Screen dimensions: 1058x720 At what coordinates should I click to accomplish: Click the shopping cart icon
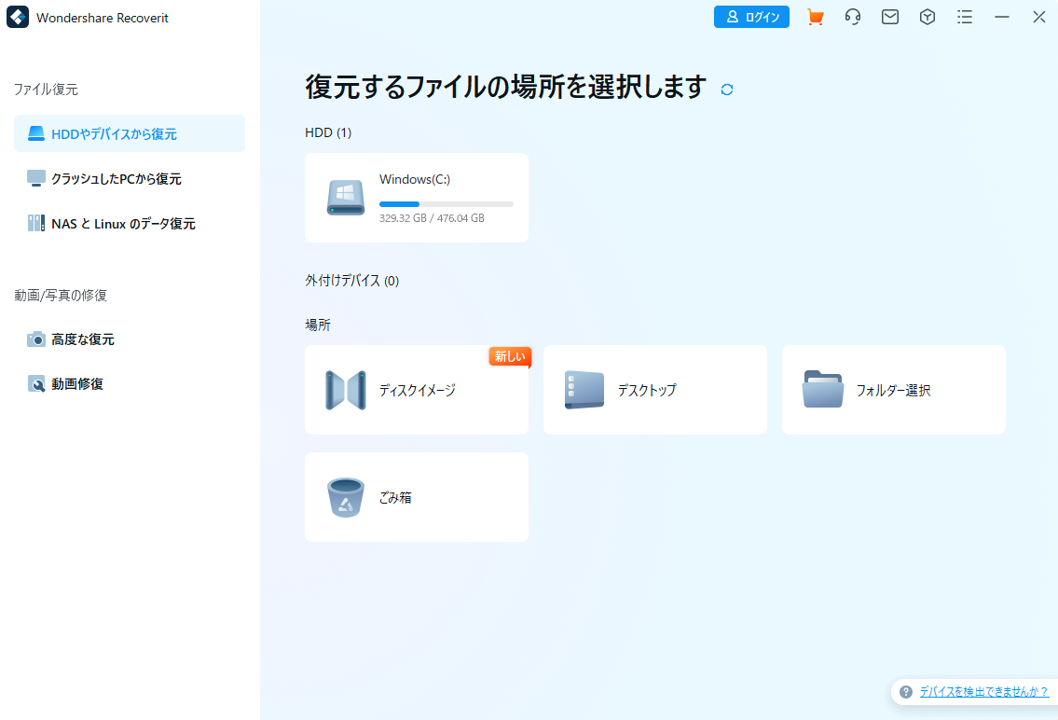tap(816, 18)
